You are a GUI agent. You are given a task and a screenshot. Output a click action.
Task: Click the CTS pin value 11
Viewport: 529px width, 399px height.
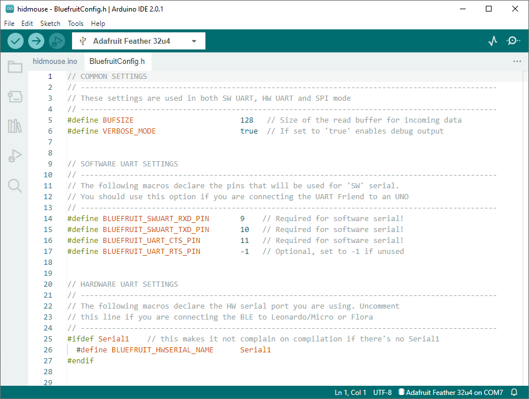pos(245,240)
